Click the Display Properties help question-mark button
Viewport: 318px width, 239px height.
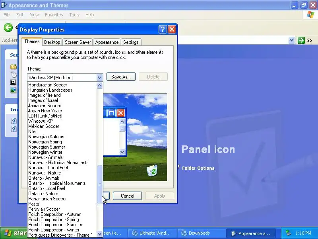[x=163, y=29]
